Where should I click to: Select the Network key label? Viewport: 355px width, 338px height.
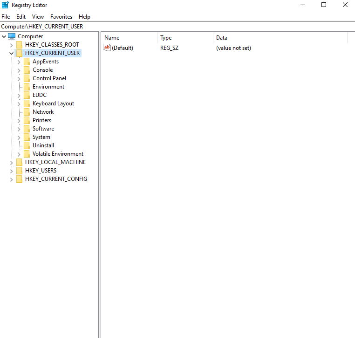click(x=43, y=112)
